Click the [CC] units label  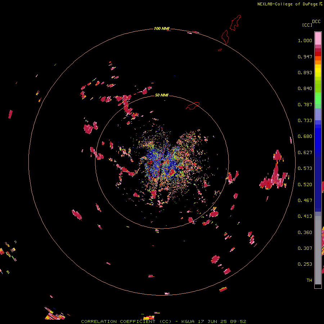[307, 25]
